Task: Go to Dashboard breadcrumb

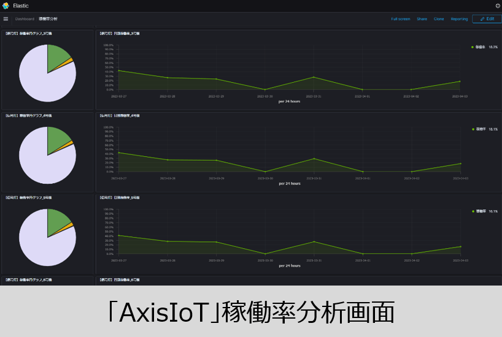Action: click(x=25, y=19)
